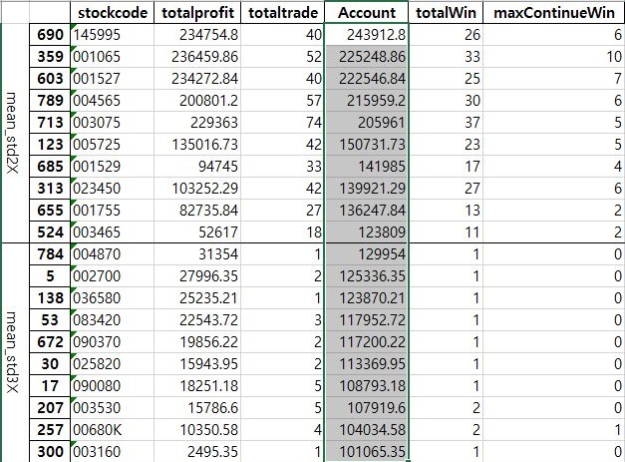Click index cell 655
625x462 pixels.
[50, 211]
